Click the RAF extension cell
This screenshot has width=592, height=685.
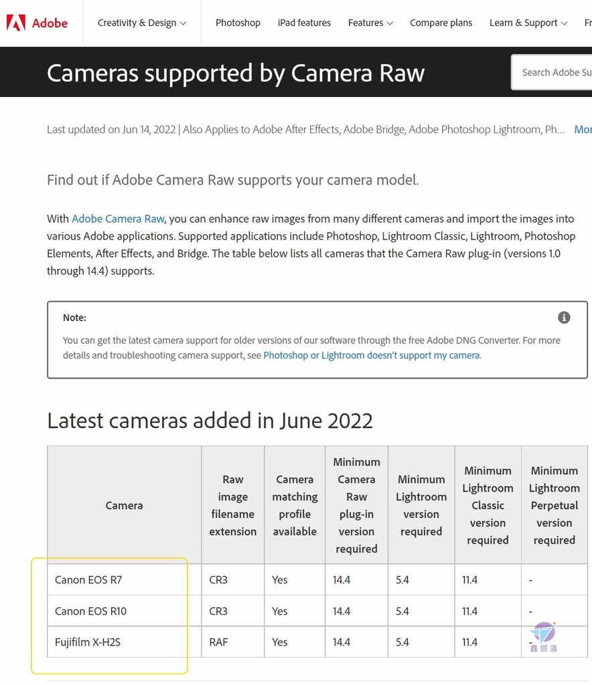point(232,642)
